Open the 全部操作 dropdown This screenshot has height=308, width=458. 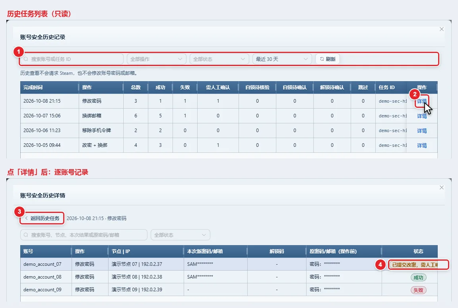click(156, 59)
